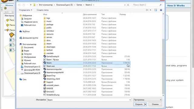Open the Открыть split button arrow
This screenshot has width=194, height=109.
[145, 104]
